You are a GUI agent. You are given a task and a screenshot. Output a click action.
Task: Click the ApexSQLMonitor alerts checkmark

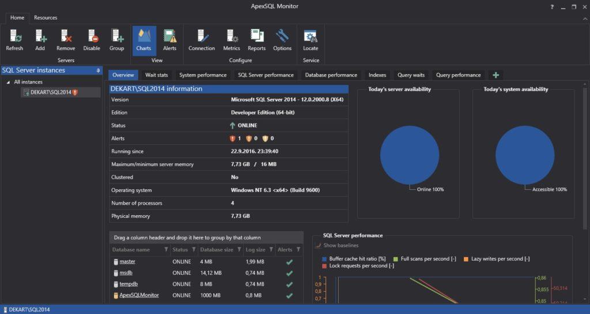click(x=289, y=296)
